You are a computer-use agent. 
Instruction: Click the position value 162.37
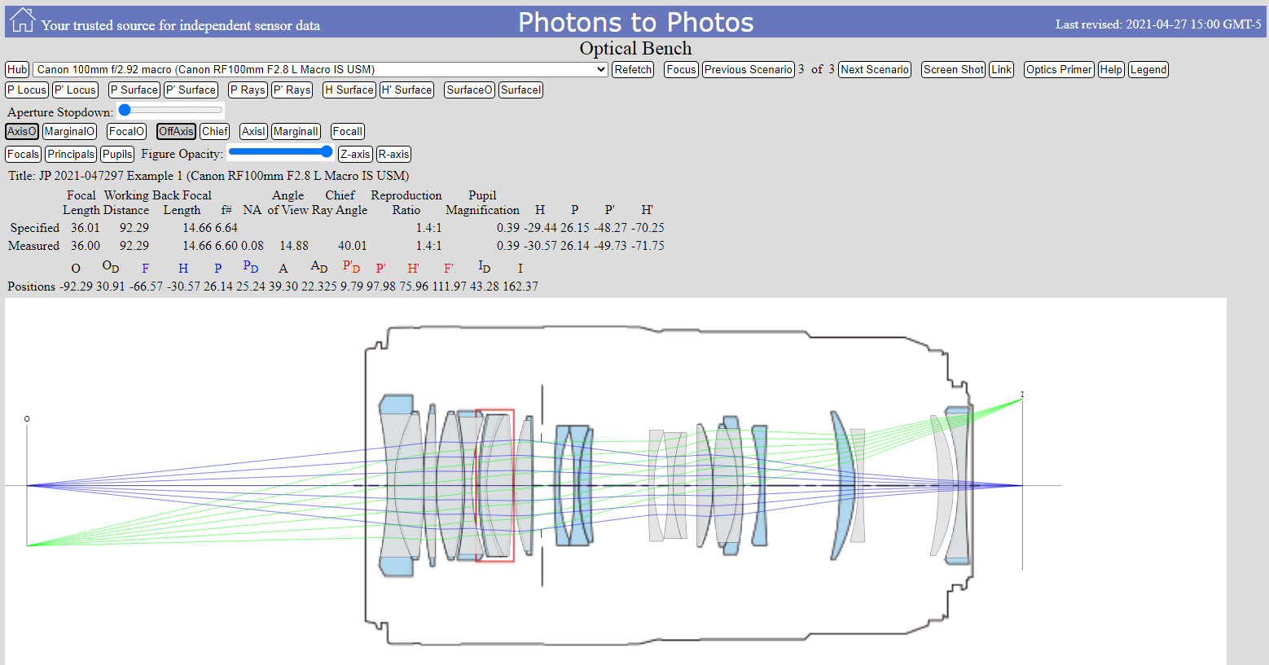(x=520, y=287)
